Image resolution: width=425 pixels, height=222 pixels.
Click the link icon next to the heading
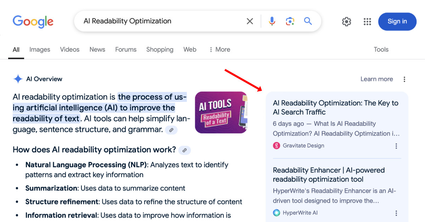pyautogui.click(x=184, y=150)
